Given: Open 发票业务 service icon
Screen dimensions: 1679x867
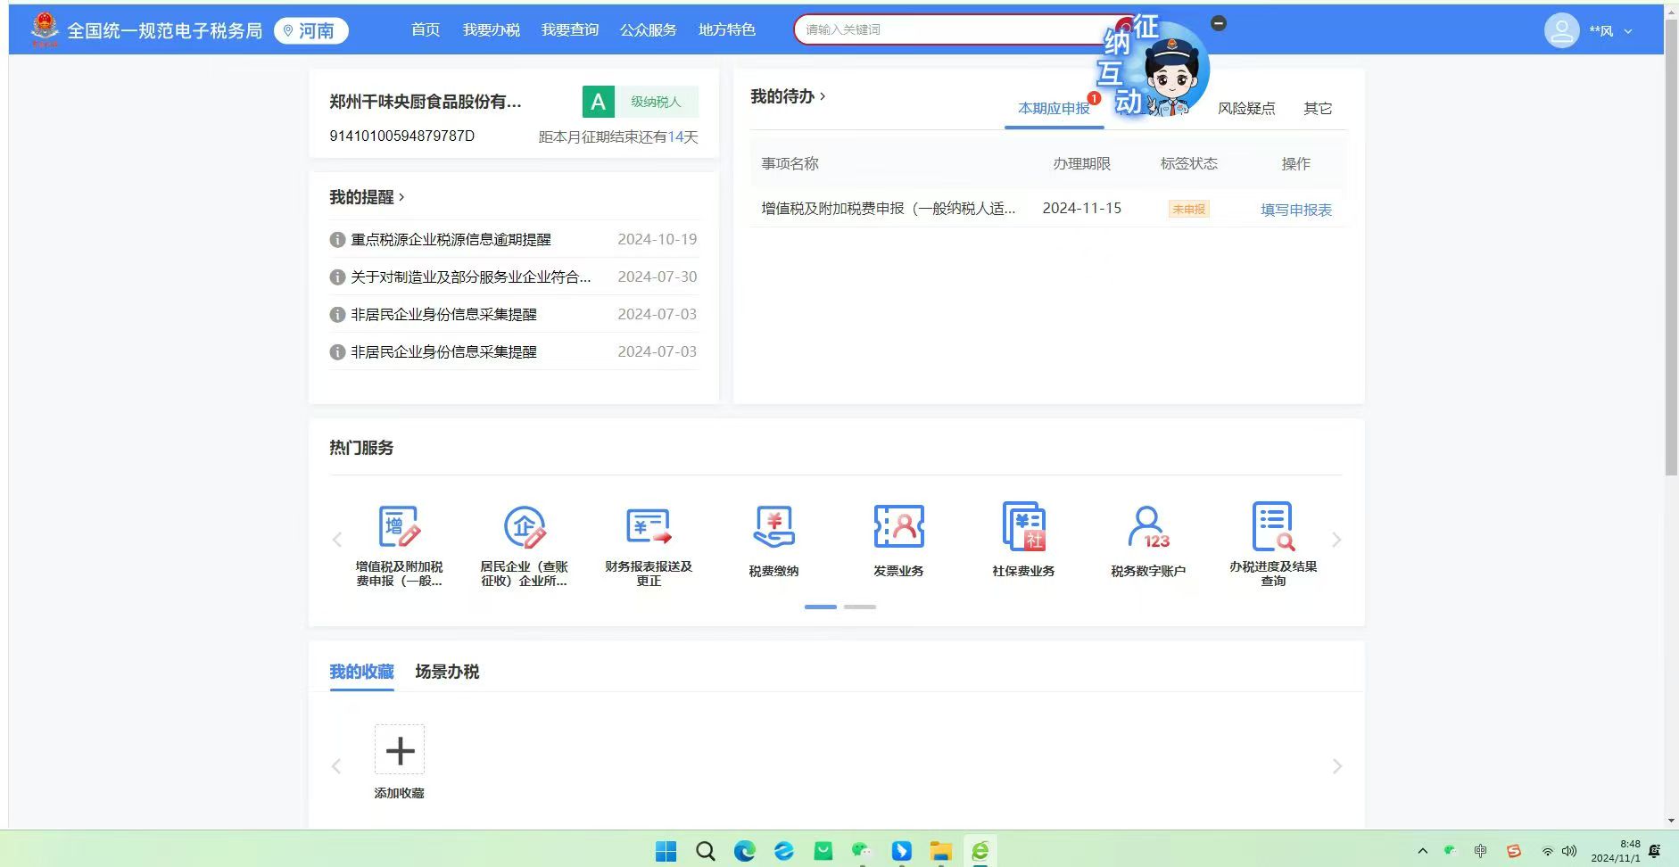Looking at the screenshot, I should (x=898, y=528).
